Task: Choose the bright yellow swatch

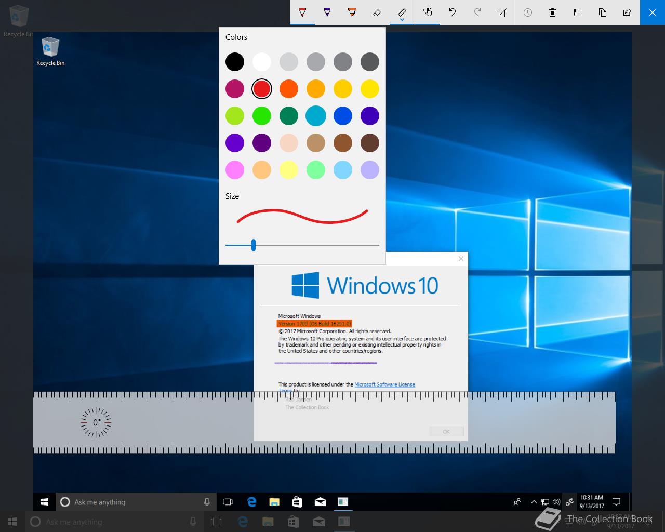Action: click(370, 89)
